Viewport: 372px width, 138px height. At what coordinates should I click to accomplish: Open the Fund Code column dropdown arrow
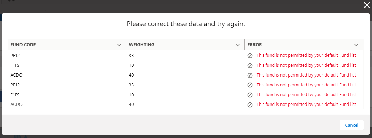click(119, 45)
